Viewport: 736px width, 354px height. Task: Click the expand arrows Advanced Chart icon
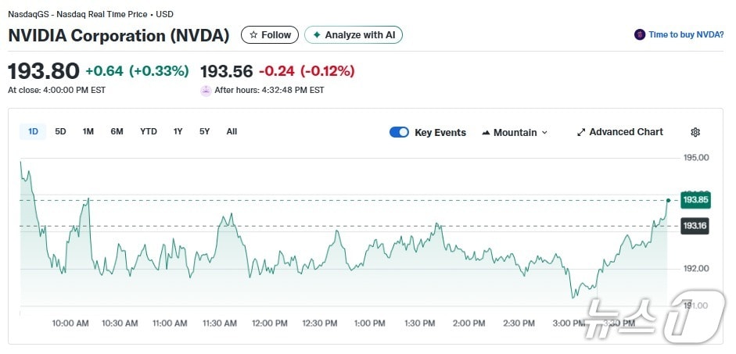581,132
